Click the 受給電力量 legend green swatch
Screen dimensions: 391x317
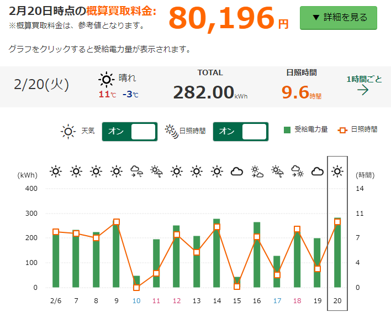[287, 130]
